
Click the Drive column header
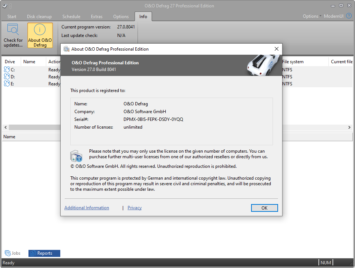[x=11, y=62]
